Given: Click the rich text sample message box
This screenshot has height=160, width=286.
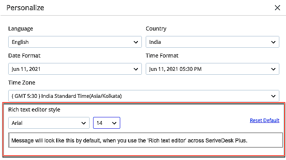Looking at the screenshot, I should click(145, 140).
